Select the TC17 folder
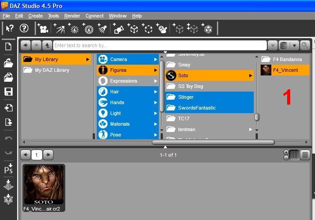This screenshot has width=315, height=220. point(209,119)
